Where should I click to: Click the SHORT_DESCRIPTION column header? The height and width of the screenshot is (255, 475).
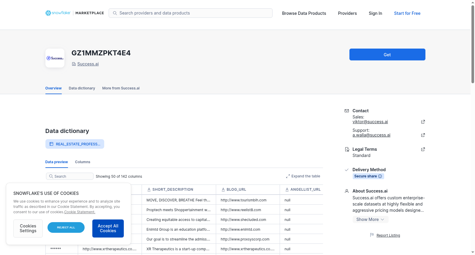click(x=179, y=190)
